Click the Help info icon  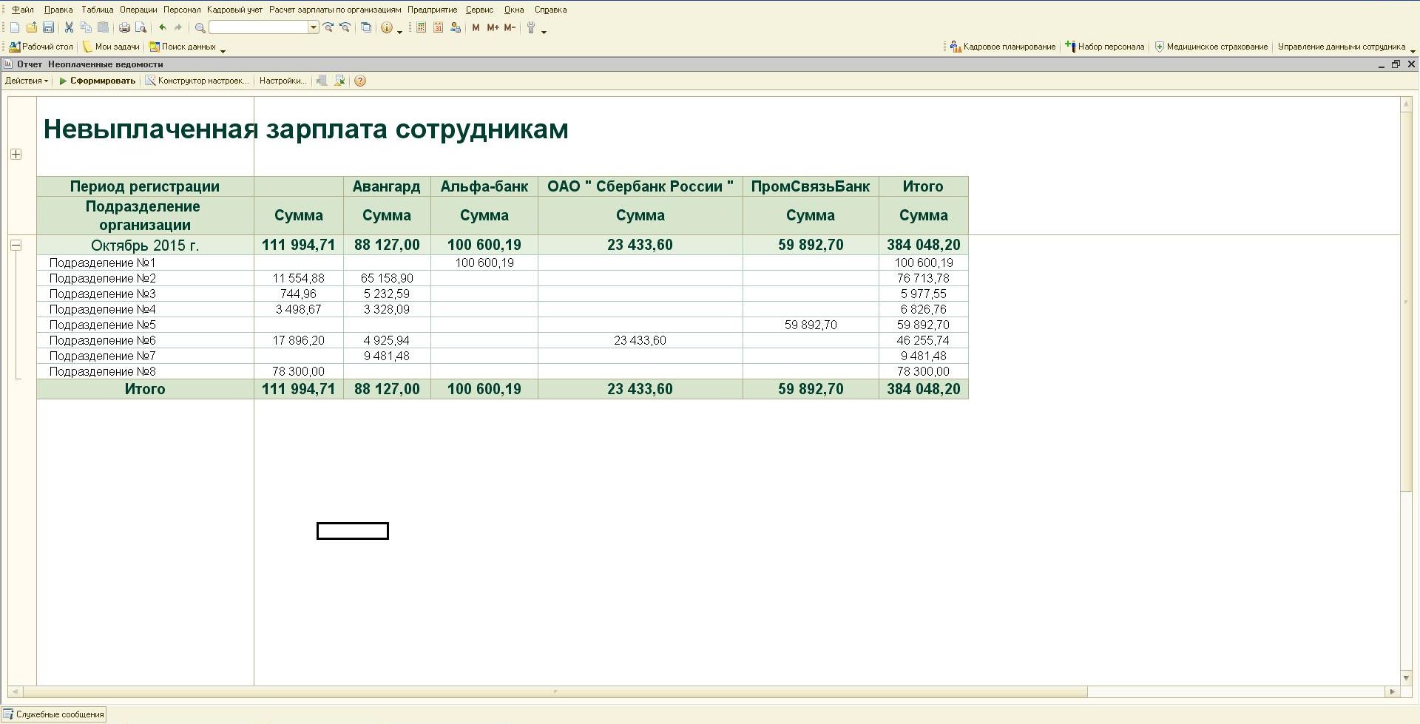(387, 28)
